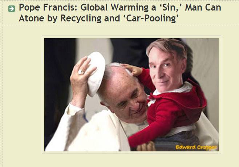Click the ring on the raised hand

[x=81, y=72]
